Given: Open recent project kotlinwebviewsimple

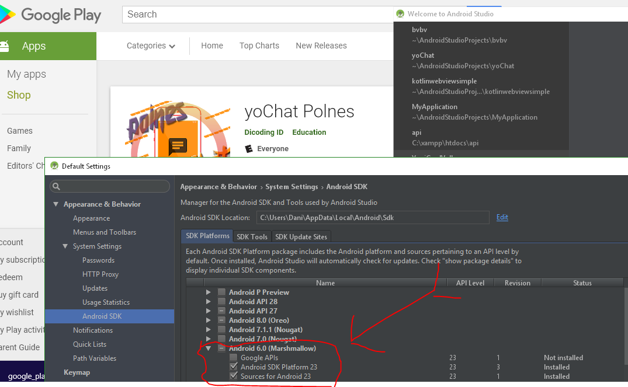Looking at the screenshot, I should click(x=481, y=86).
